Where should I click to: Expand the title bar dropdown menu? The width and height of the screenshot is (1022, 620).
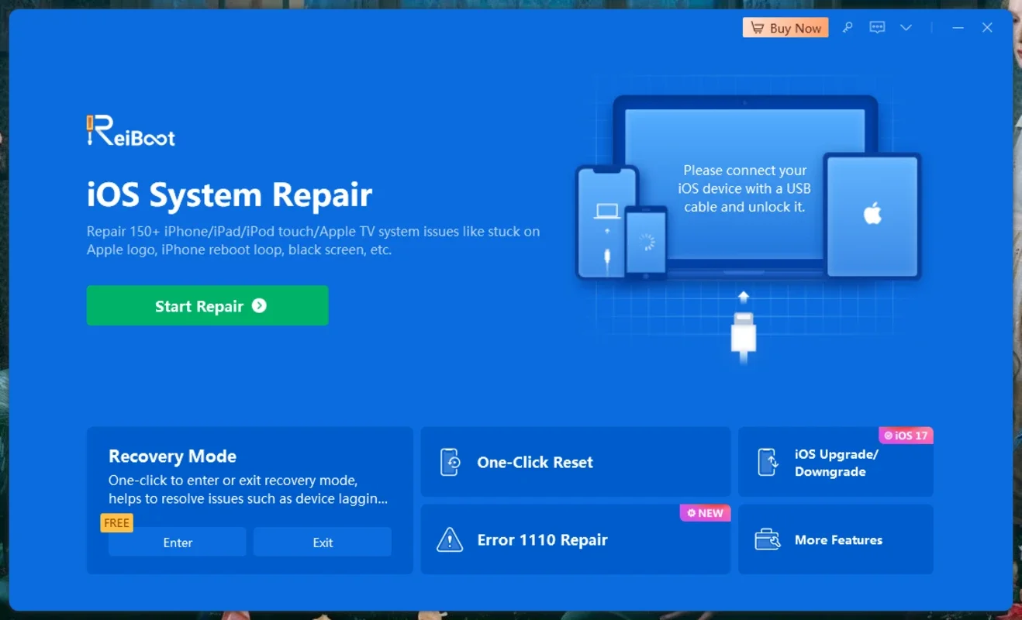906,28
